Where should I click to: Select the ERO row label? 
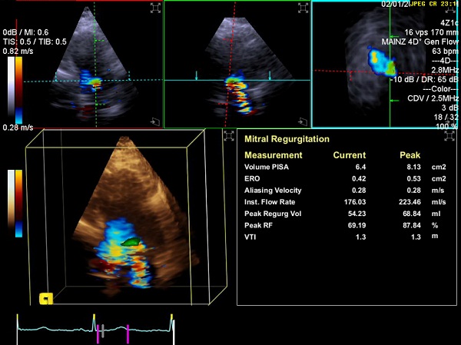[252, 179]
